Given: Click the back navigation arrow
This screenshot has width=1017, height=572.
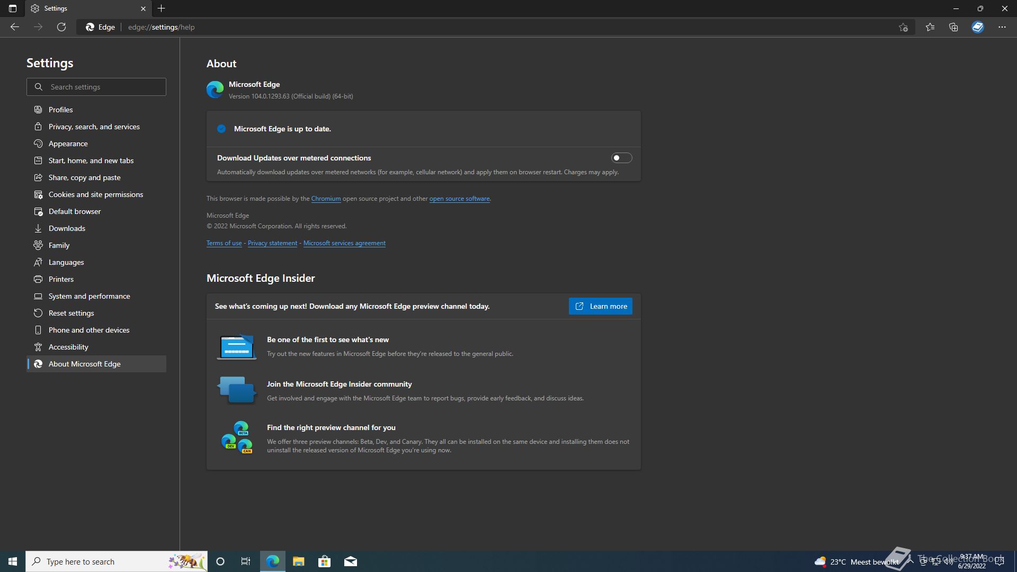Looking at the screenshot, I should click(15, 27).
